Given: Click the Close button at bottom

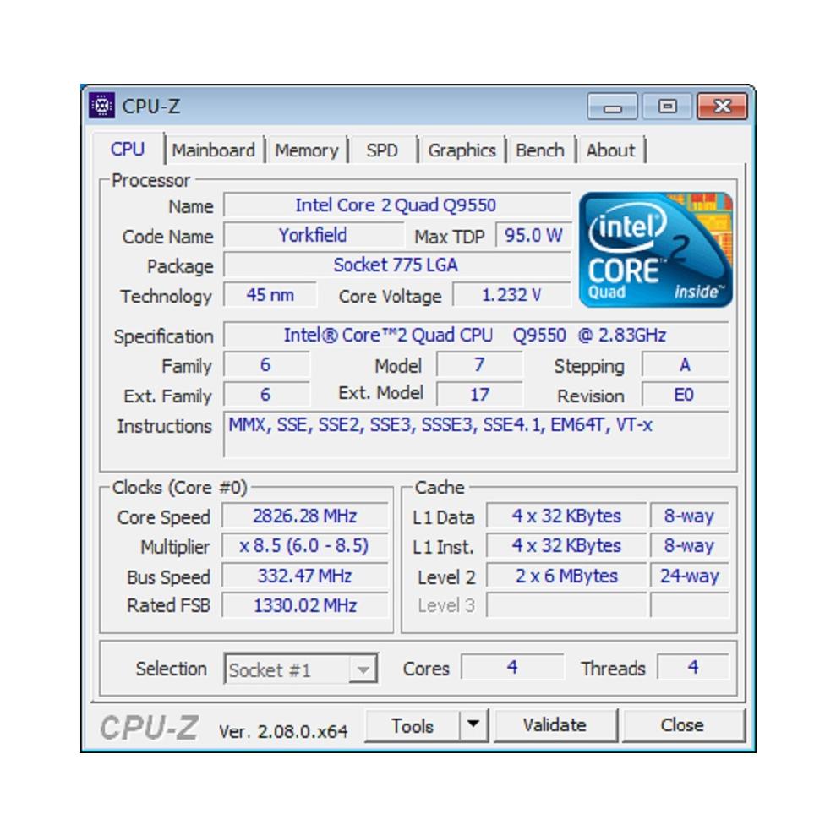Looking at the screenshot, I should (x=682, y=725).
